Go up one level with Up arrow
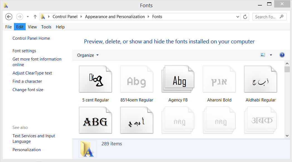The width and height of the screenshot is (292, 162). tap(35, 17)
